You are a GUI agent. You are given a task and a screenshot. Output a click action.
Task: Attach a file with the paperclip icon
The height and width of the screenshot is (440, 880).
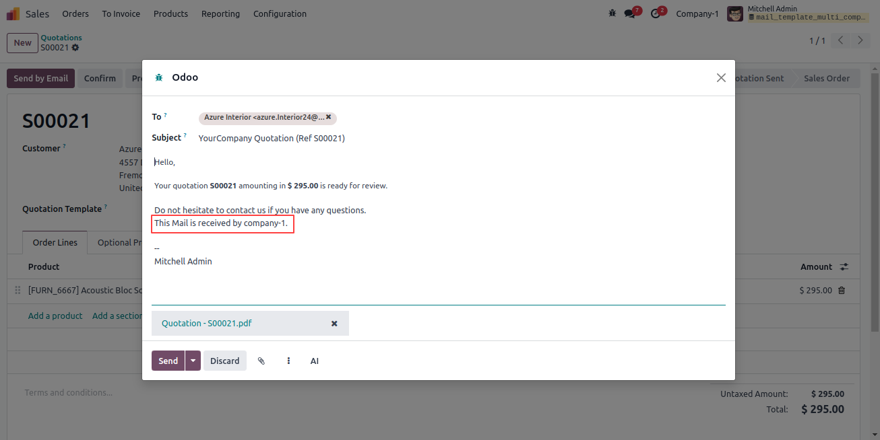point(261,361)
